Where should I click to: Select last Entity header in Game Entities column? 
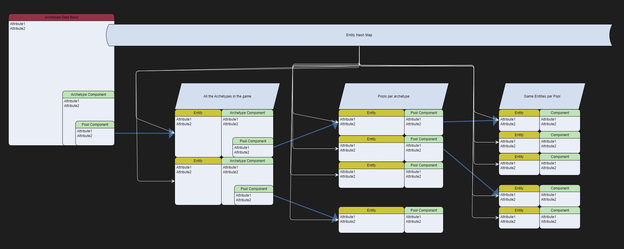tap(519, 210)
